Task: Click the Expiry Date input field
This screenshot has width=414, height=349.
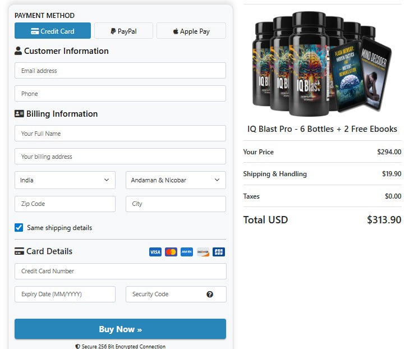Action: (65, 294)
